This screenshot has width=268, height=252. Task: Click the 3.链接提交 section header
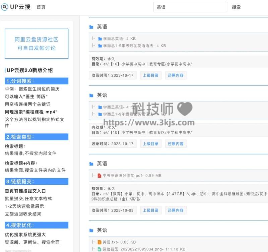(x=37, y=182)
